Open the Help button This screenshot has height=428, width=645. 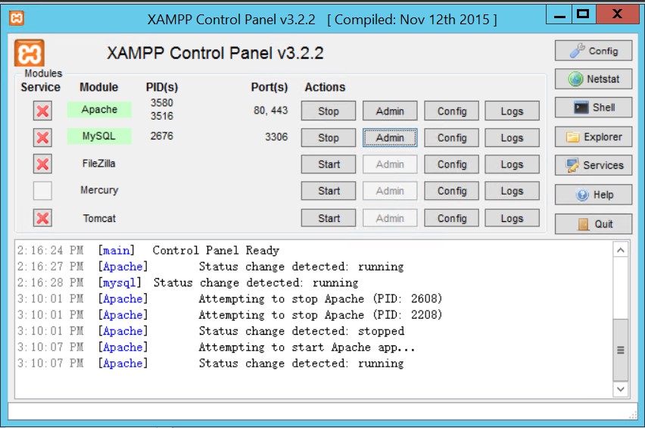coord(594,195)
